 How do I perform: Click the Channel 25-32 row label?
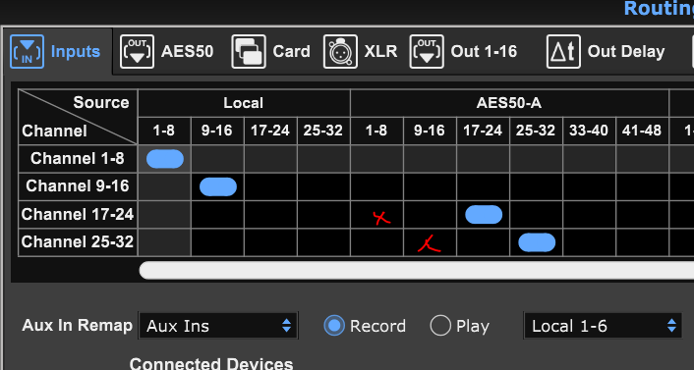coord(78,242)
